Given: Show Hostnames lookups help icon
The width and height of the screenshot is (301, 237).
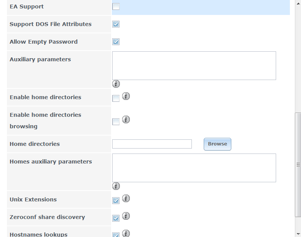Looking at the screenshot, I should click(x=126, y=233).
